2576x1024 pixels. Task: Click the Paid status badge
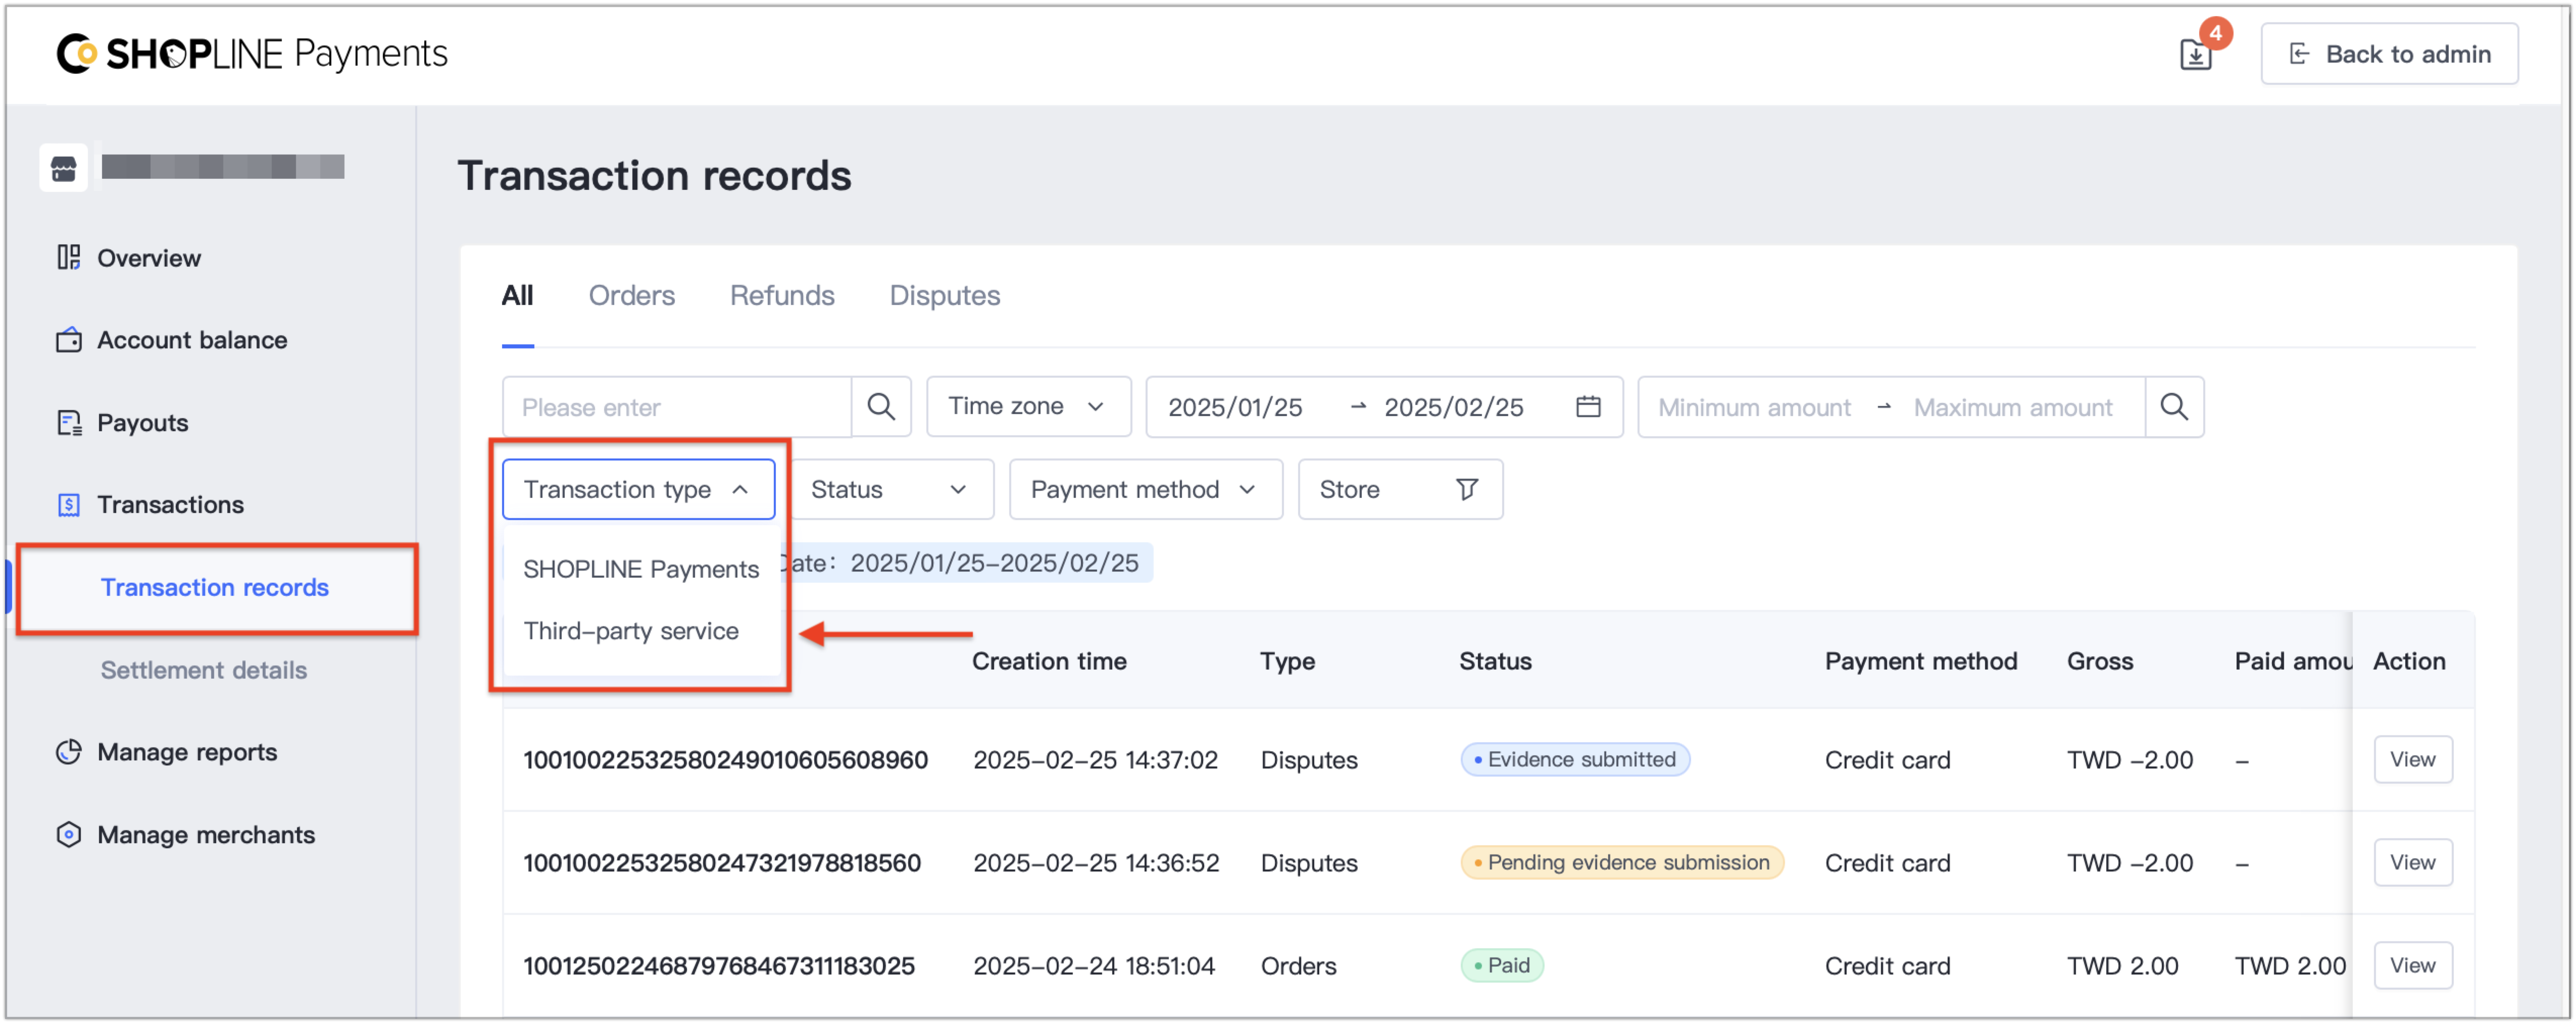(1502, 966)
